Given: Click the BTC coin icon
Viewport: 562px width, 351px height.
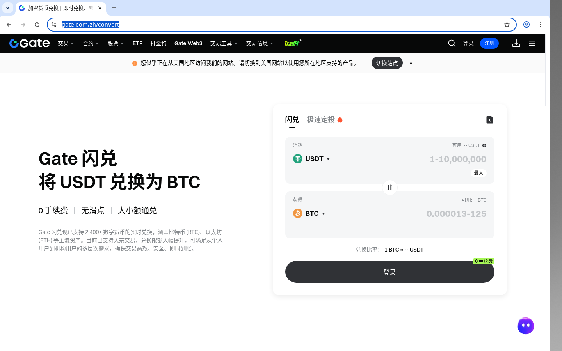Looking at the screenshot, I should click(298, 213).
